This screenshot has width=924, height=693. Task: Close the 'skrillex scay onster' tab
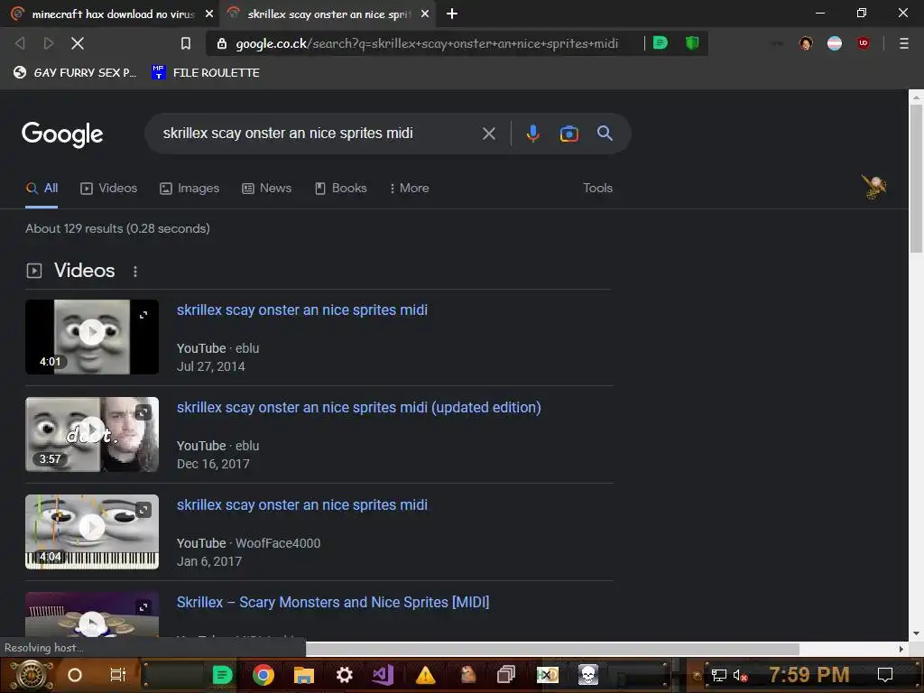click(x=424, y=14)
